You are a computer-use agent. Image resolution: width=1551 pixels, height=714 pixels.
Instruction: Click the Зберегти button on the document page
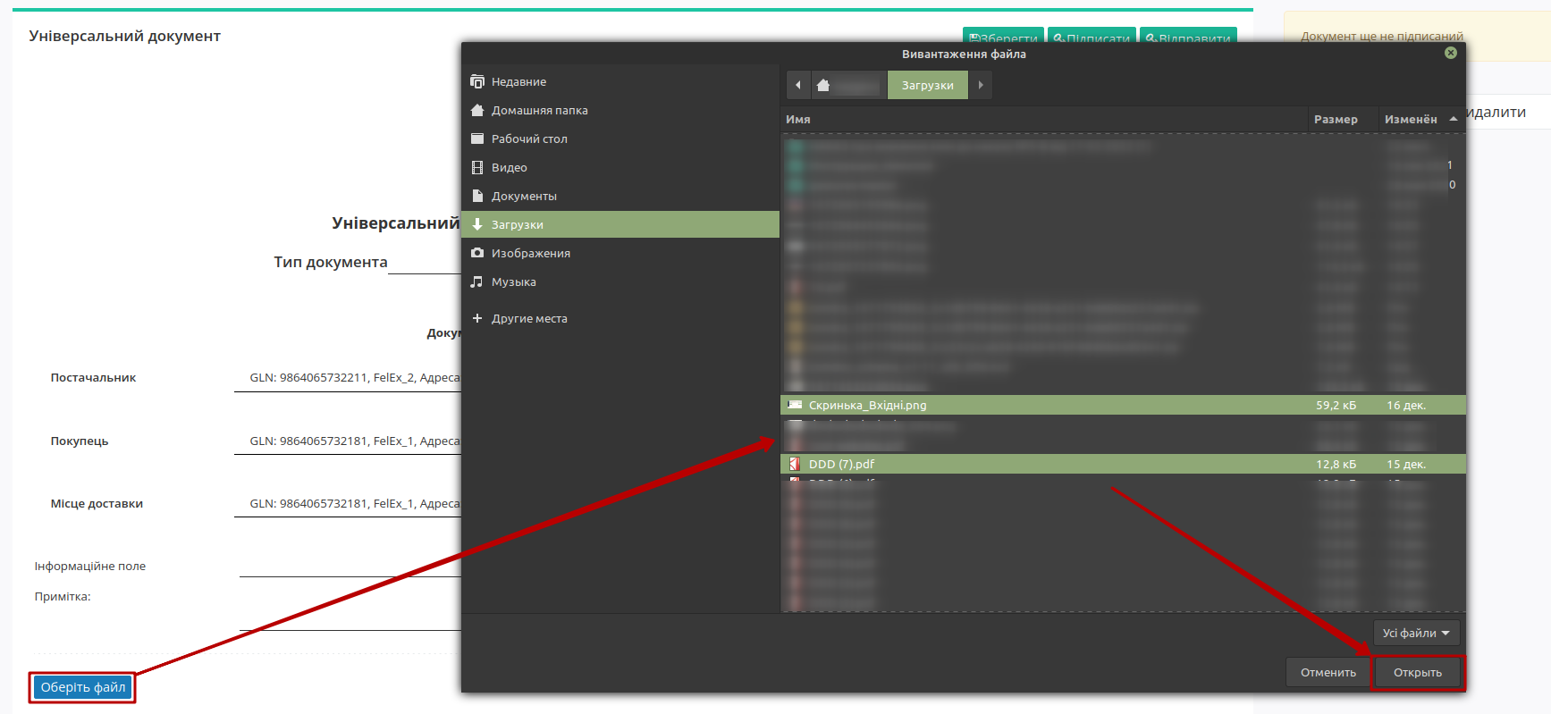pyautogui.click(x=1003, y=37)
